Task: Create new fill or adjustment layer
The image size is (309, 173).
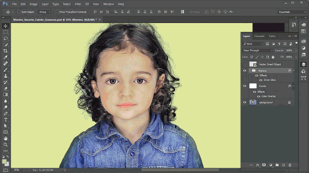Action: point(270,165)
